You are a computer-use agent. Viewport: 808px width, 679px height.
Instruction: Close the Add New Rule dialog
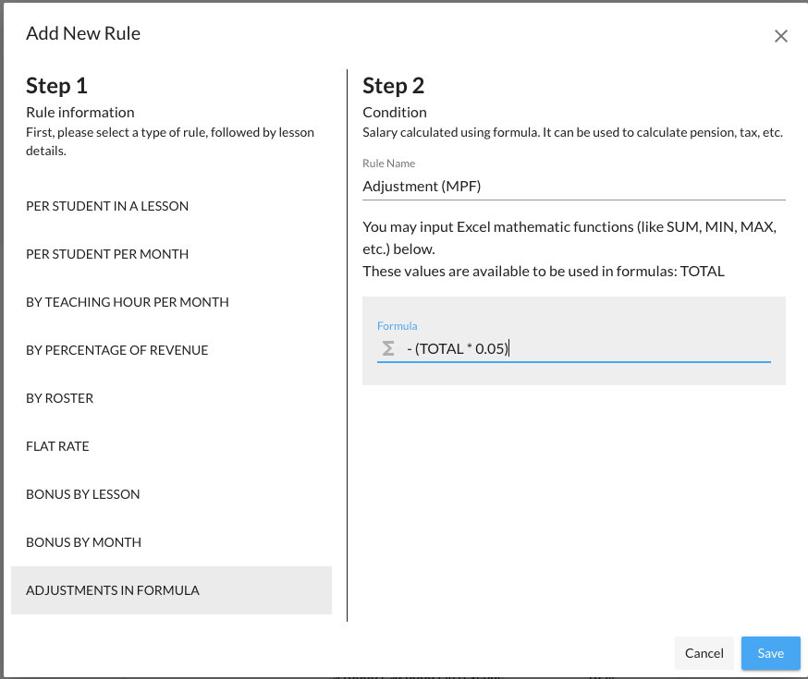[x=781, y=36]
